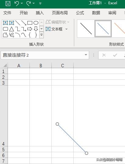Apply the blue line shape style
125x164 pixels.
(103, 29)
